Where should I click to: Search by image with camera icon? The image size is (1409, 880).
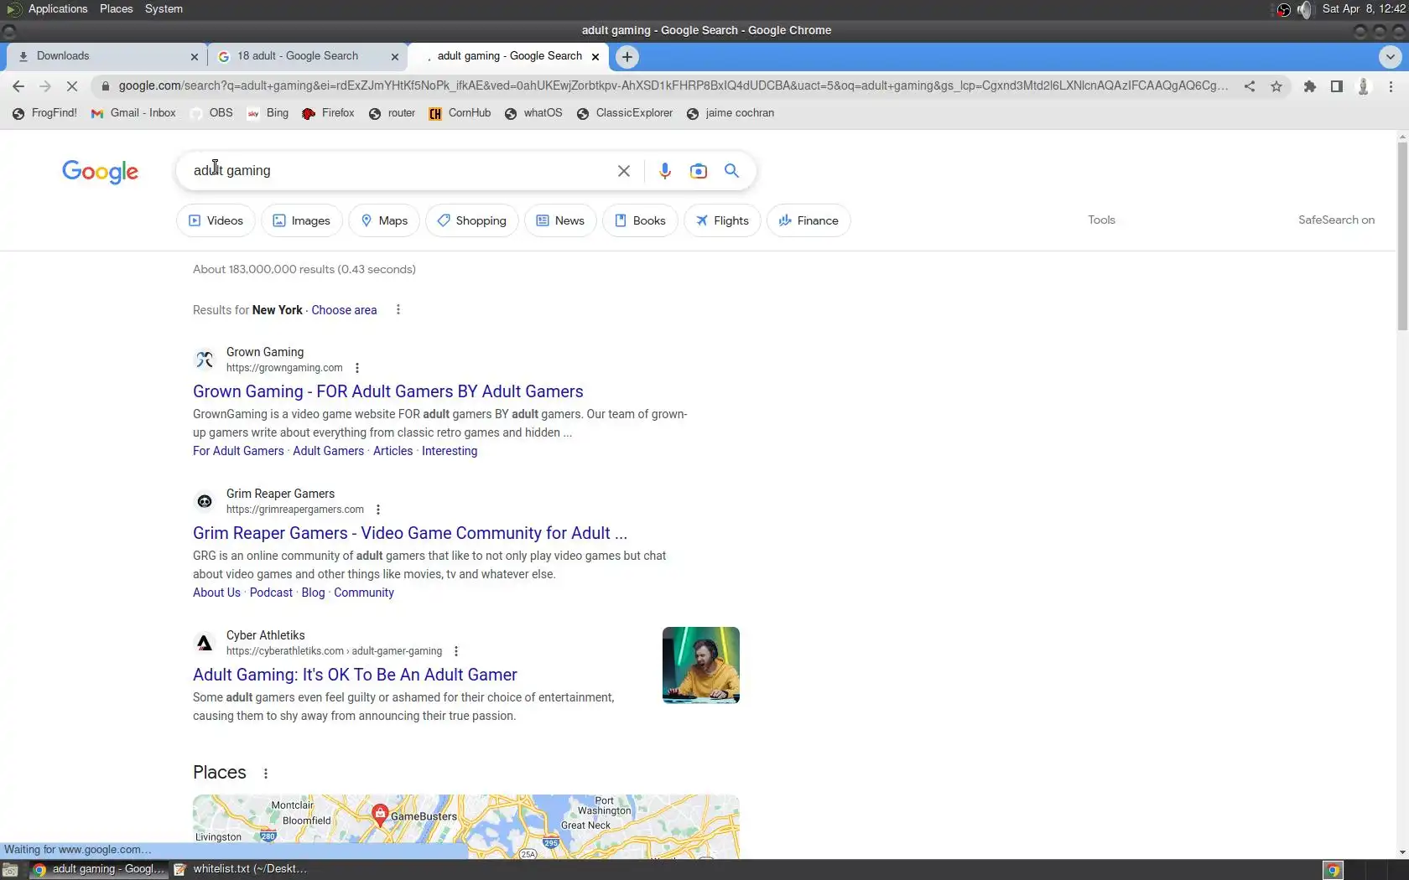(699, 171)
